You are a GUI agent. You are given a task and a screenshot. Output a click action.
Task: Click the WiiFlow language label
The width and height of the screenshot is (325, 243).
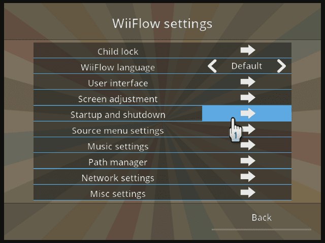click(118, 67)
